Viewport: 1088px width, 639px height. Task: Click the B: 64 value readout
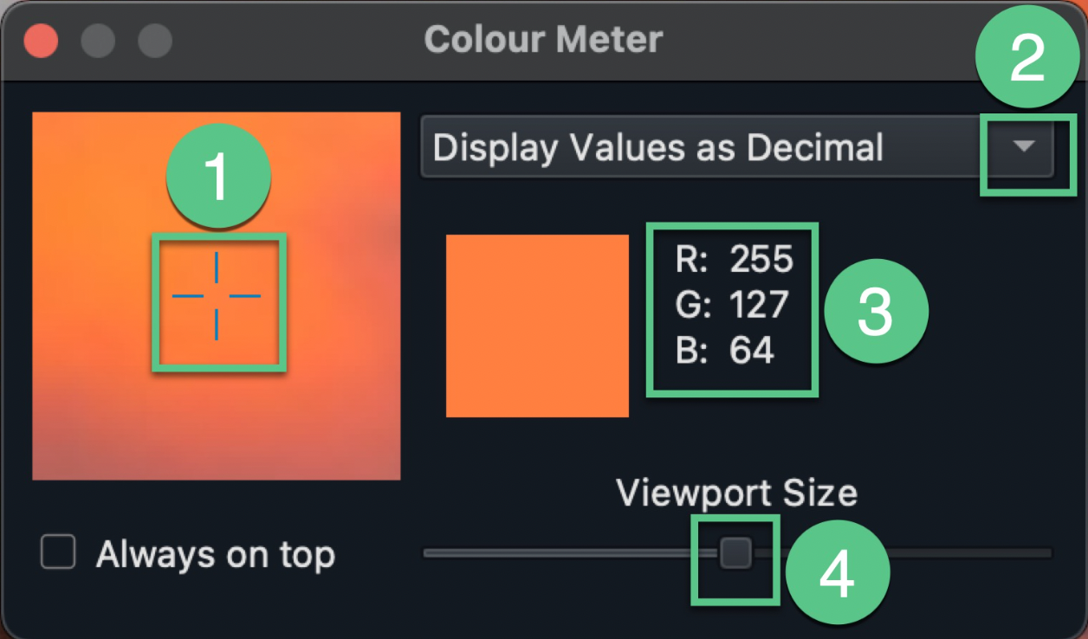tap(724, 352)
